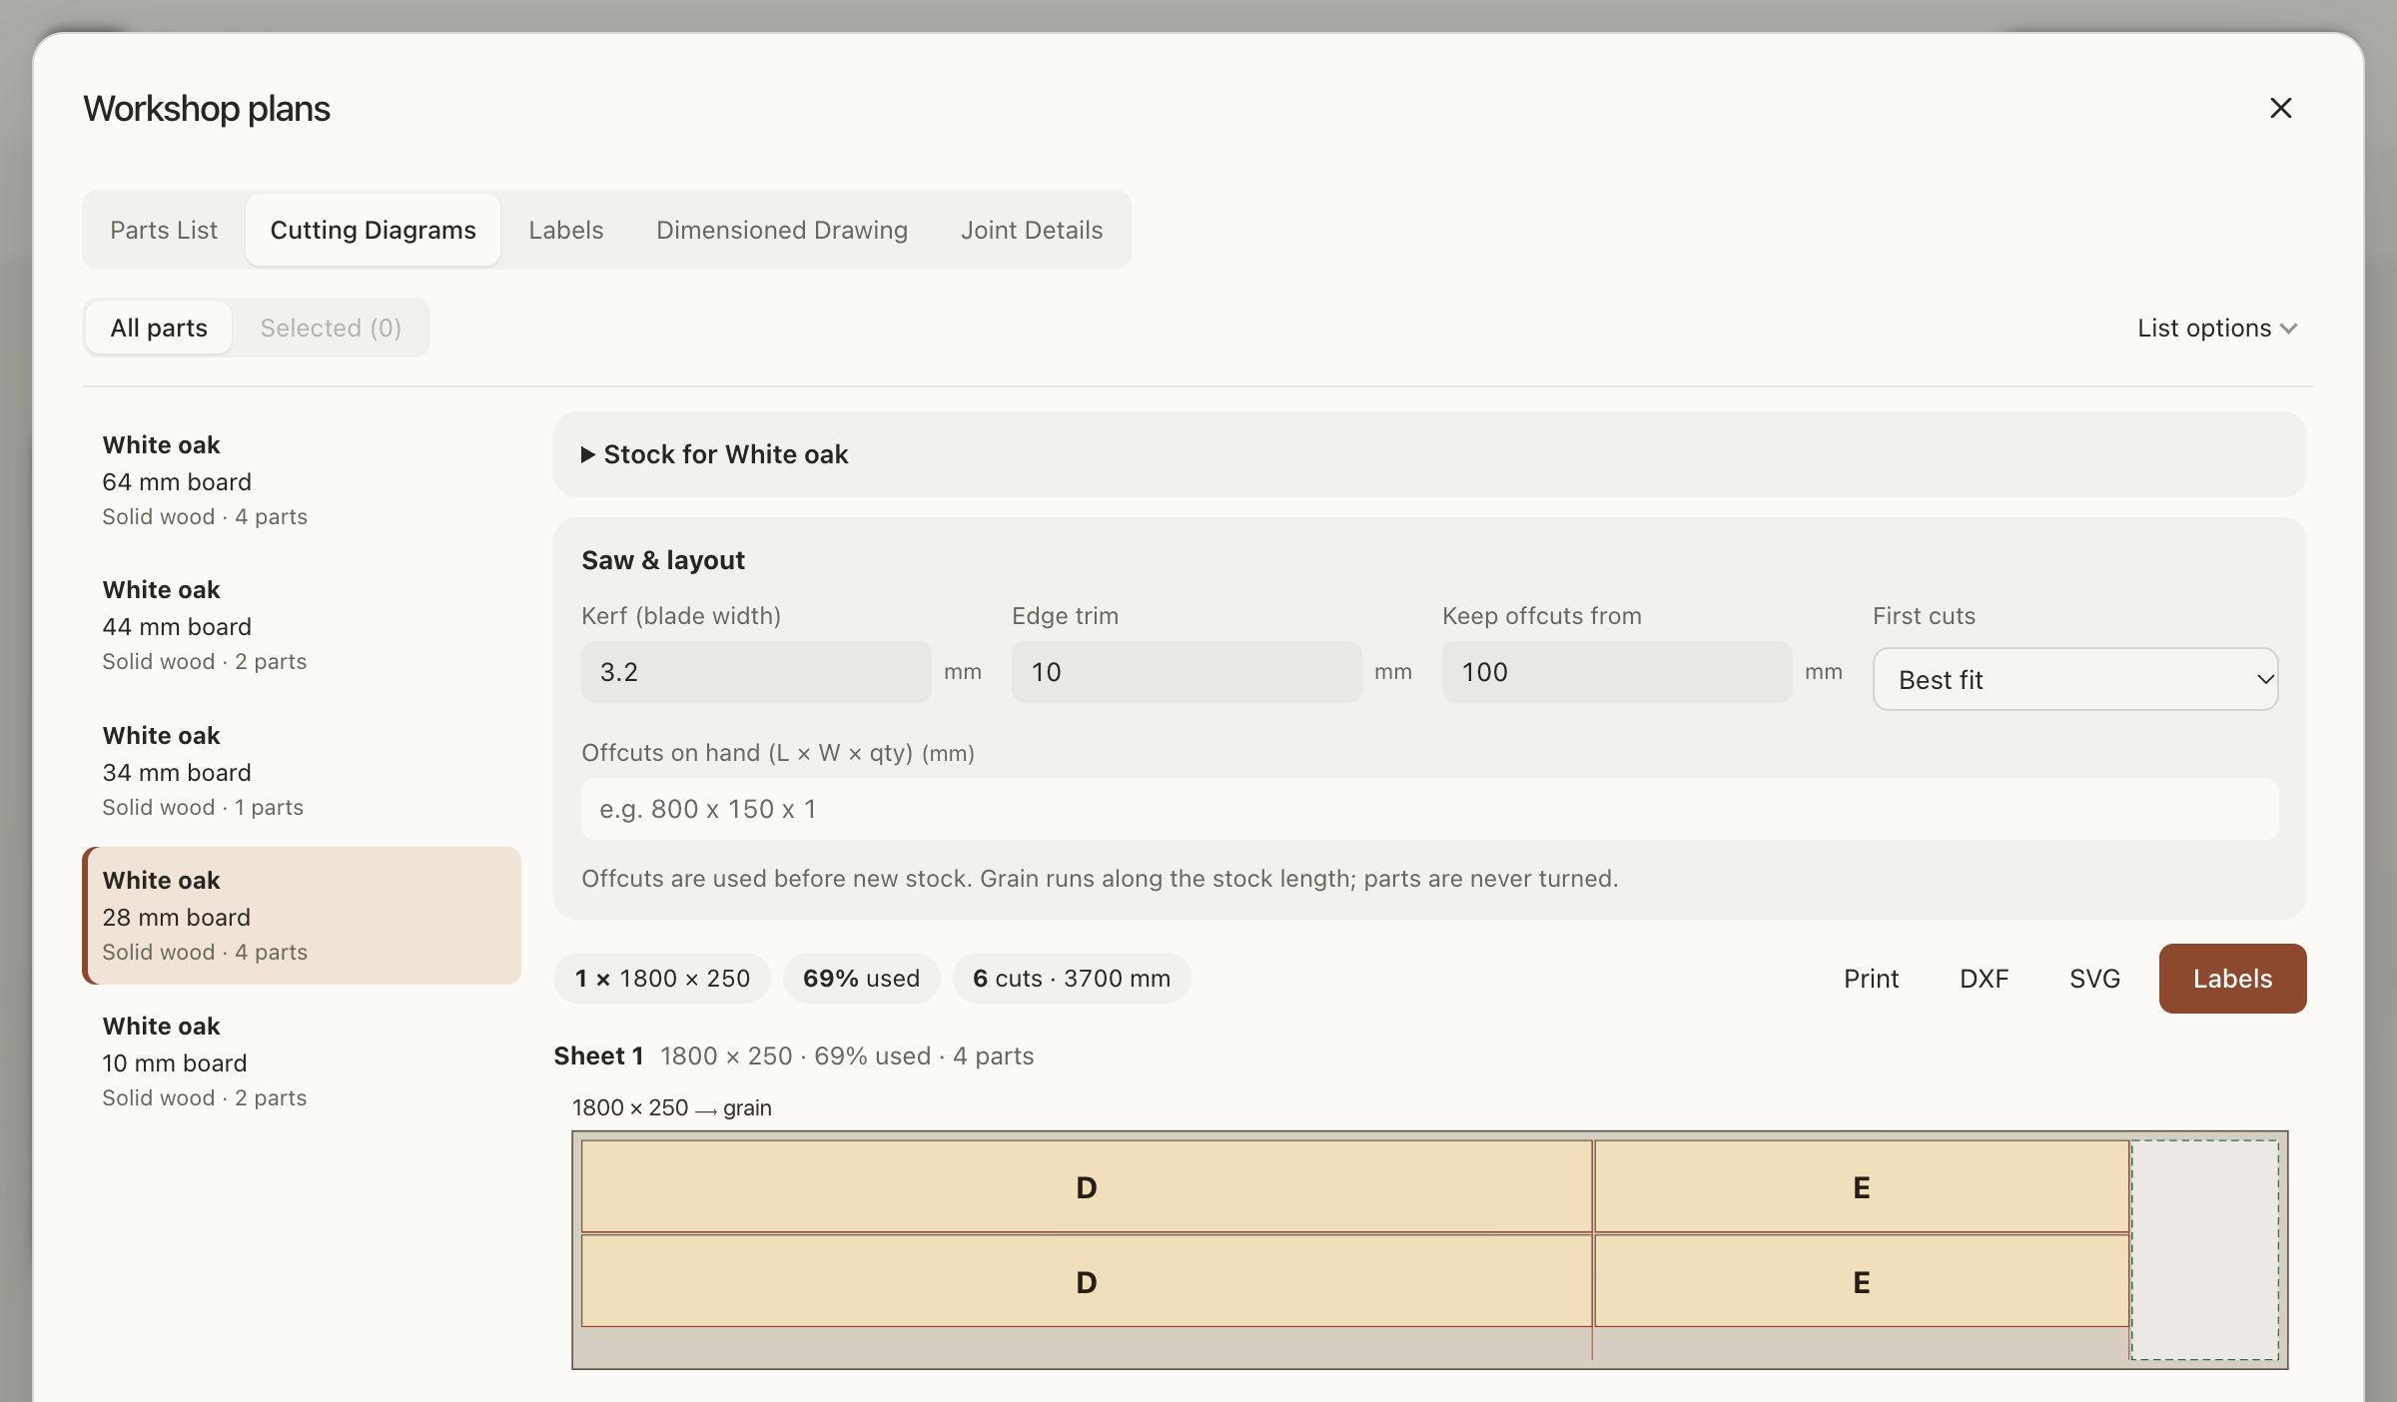
Task: Select upper part E in diagram
Action: coord(1862,1187)
